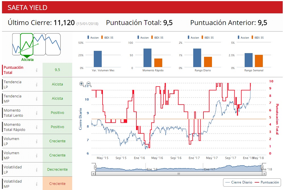Open info icon for Volatilidad LP
The height and width of the screenshot is (190, 285).
(37, 170)
